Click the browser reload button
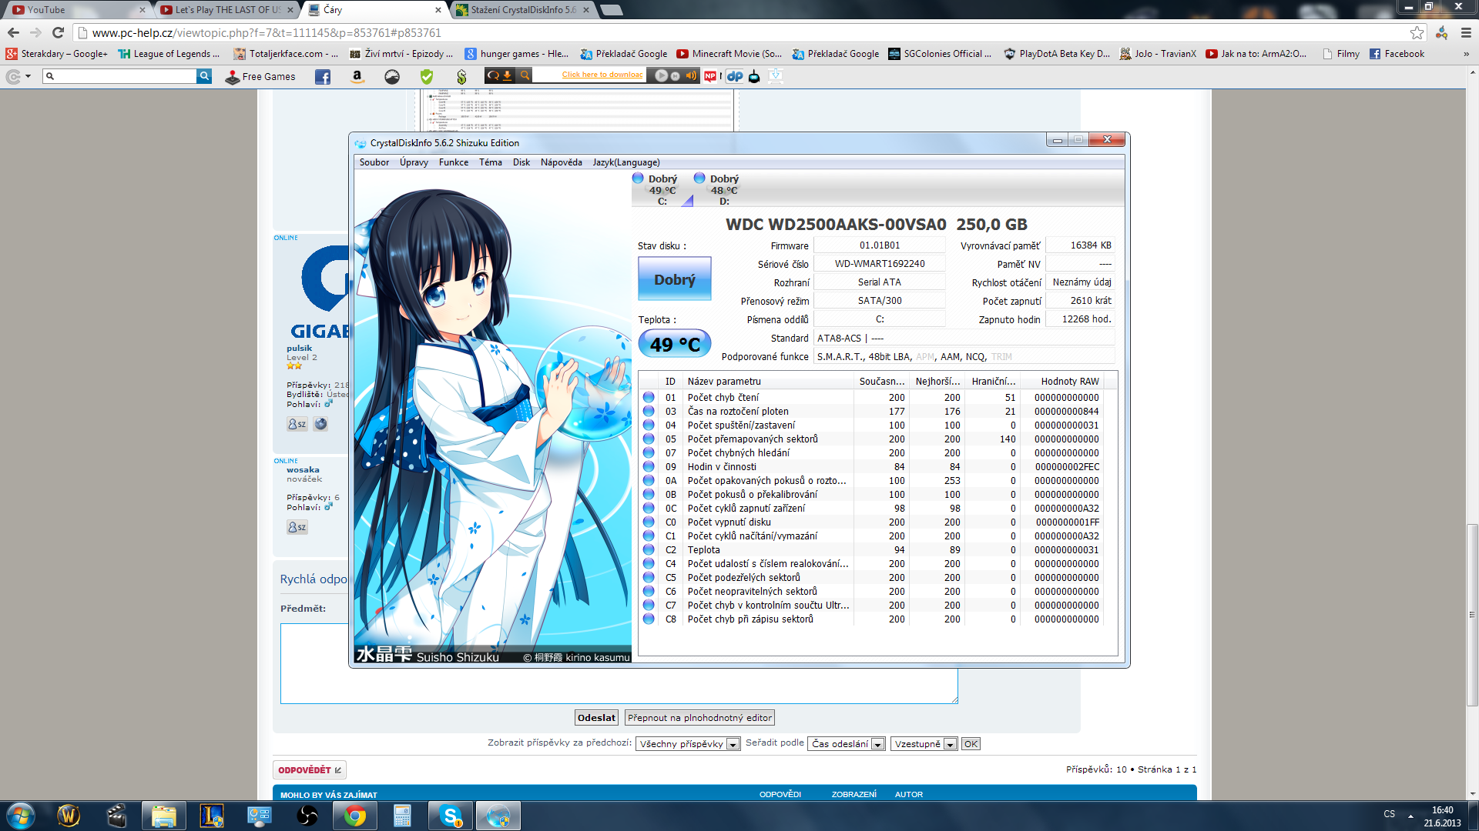The height and width of the screenshot is (831, 1479). (x=58, y=32)
